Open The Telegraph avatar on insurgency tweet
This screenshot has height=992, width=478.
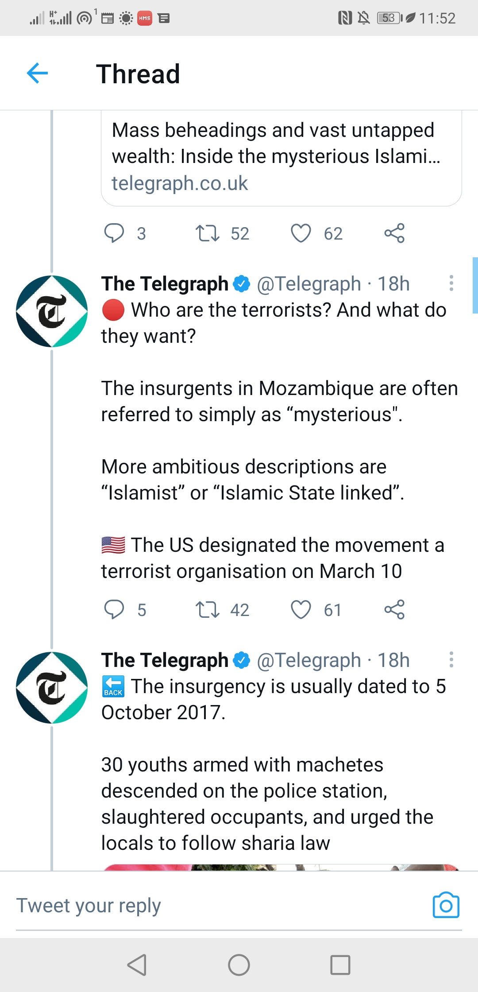click(x=52, y=688)
